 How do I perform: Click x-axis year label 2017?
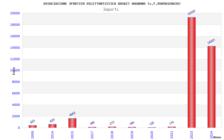coord(92,135)
